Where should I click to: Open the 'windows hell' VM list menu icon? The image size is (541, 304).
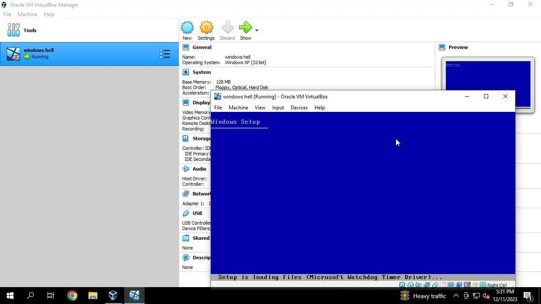(x=164, y=54)
